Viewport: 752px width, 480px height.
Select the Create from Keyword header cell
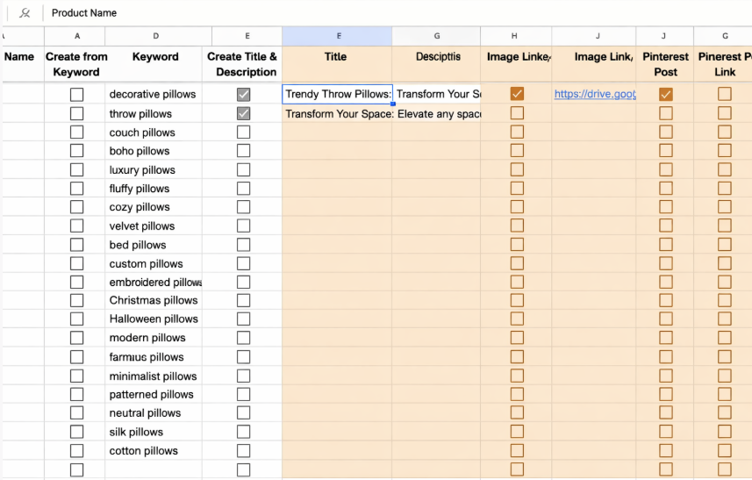tap(76, 64)
